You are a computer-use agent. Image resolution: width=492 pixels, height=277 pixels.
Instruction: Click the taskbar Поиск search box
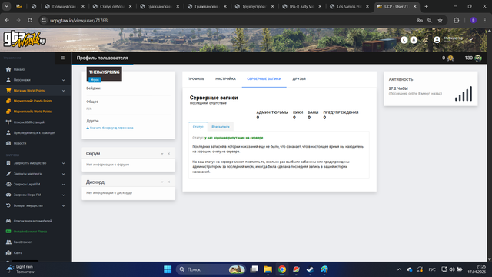coord(211,269)
